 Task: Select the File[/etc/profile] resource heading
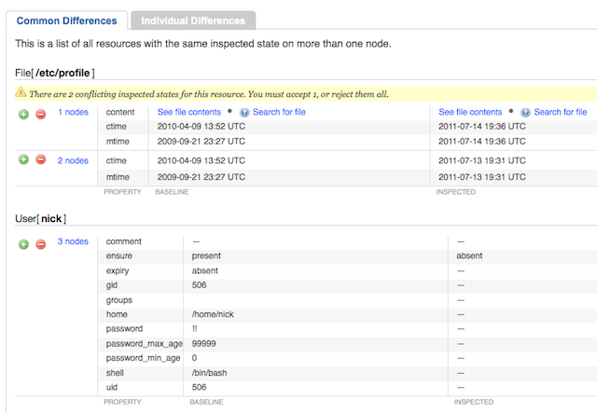55,72
